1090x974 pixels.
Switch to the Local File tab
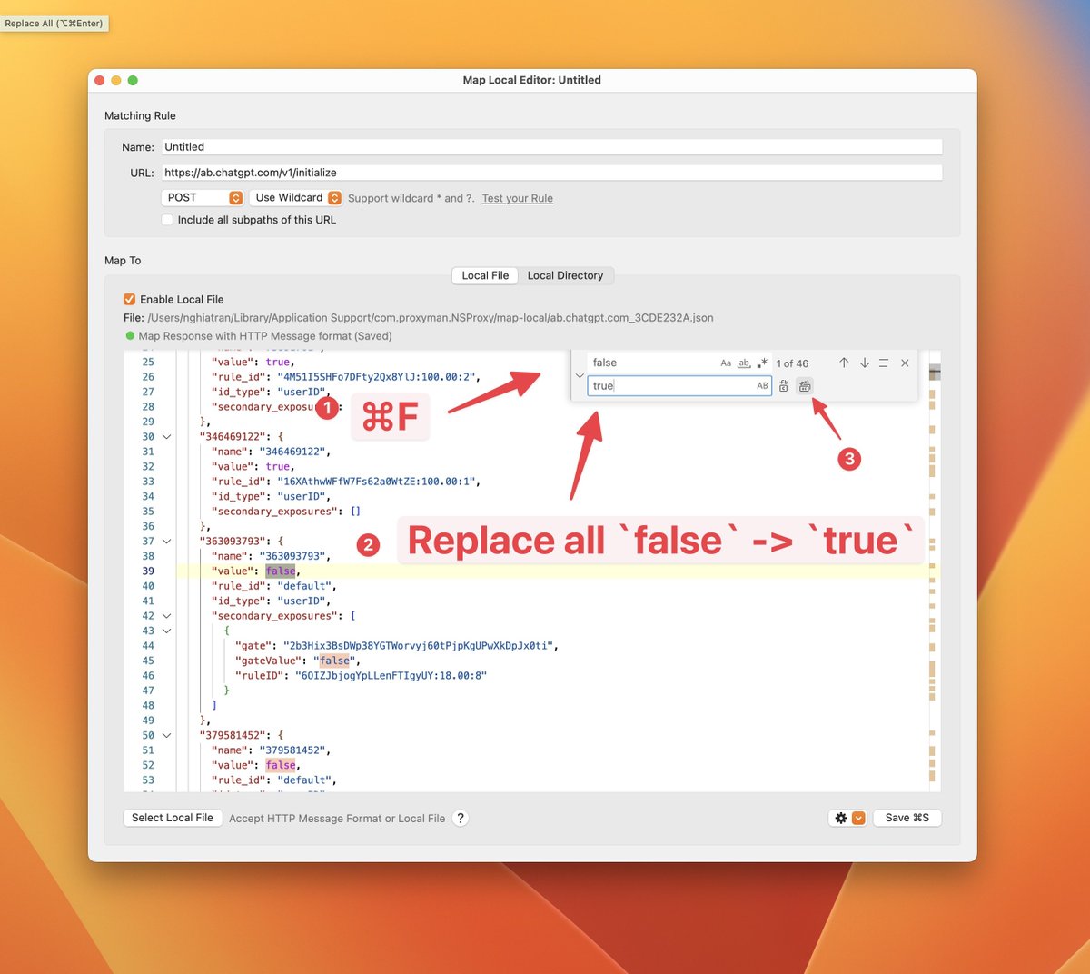tap(485, 275)
